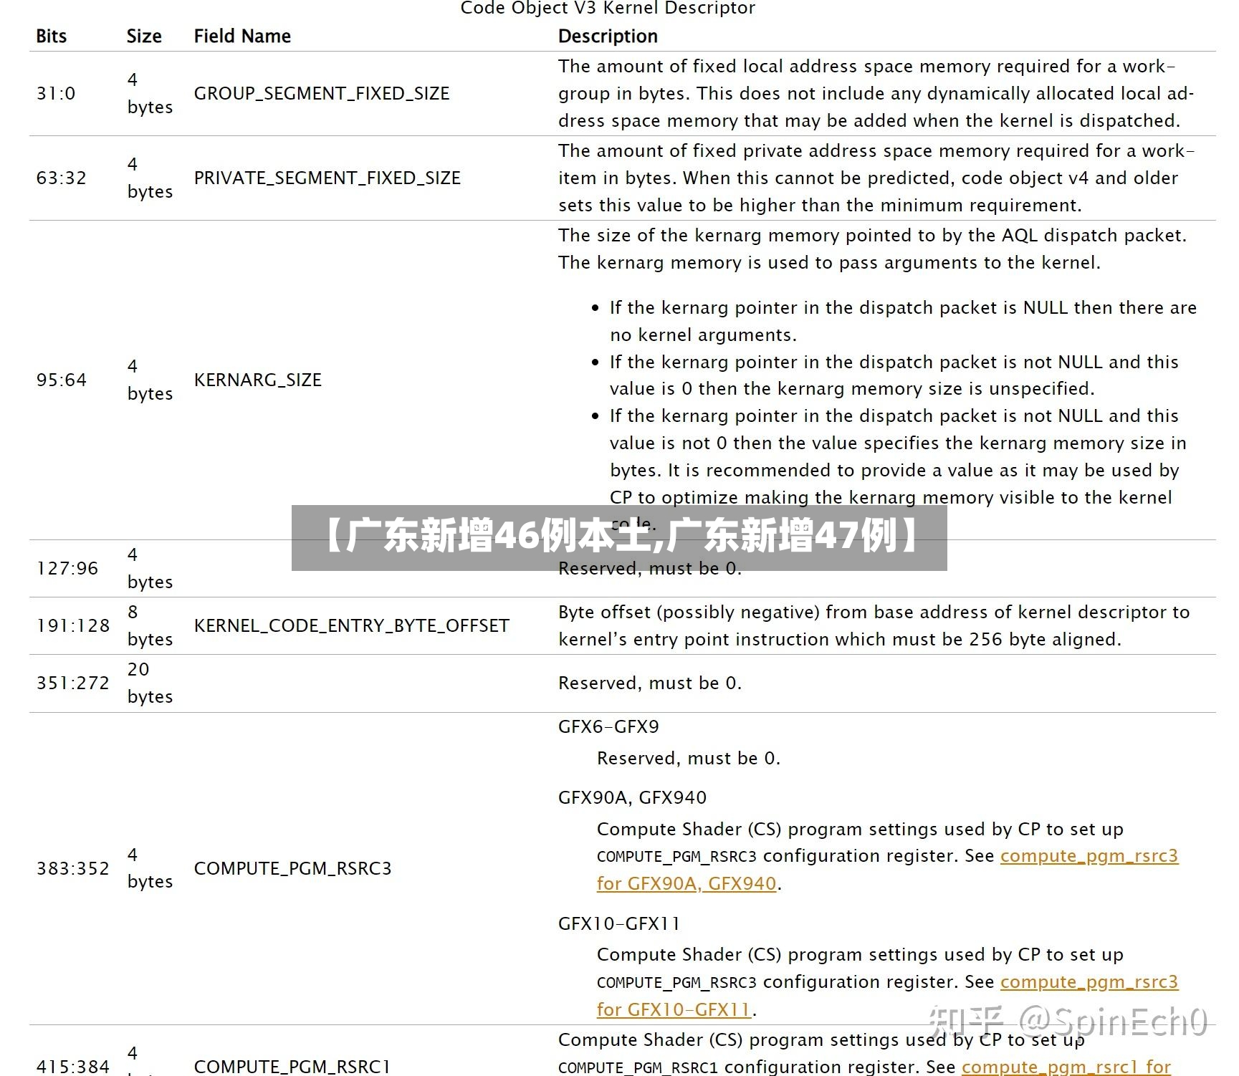Click the GFX90A, GFX940 heading text
Screen dimensions: 1239x1076
tap(632, 798)
